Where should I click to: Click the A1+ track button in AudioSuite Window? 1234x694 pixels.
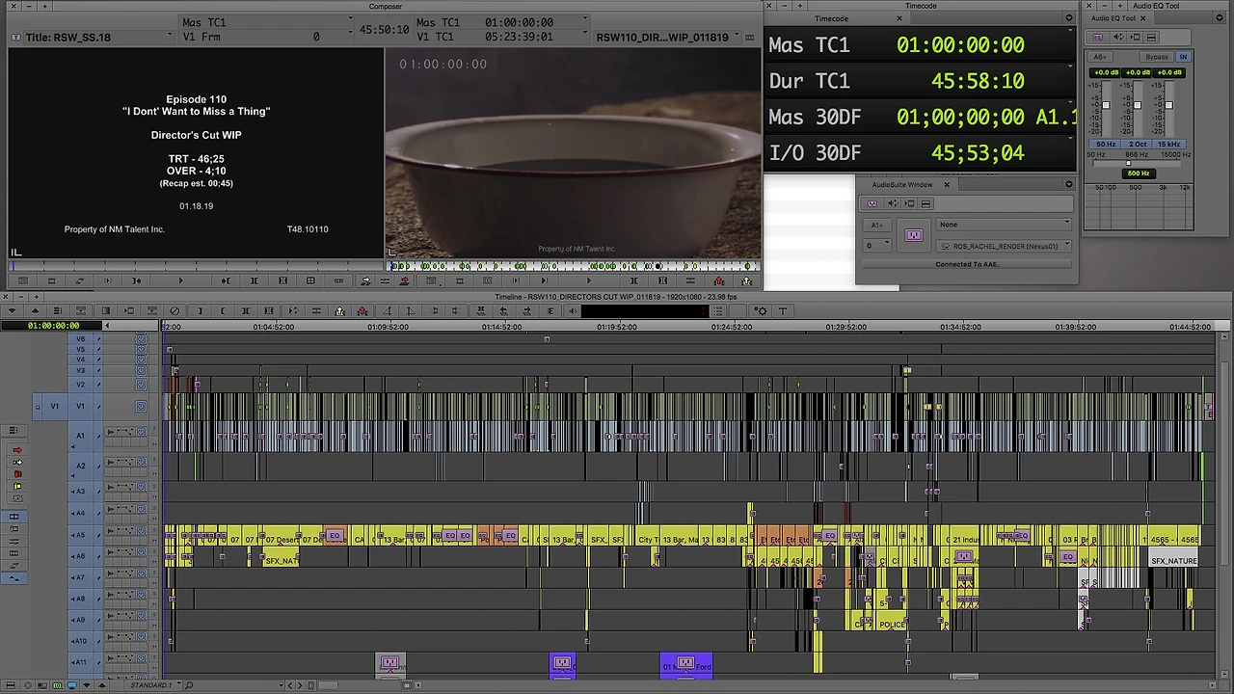tap(877, 225)
